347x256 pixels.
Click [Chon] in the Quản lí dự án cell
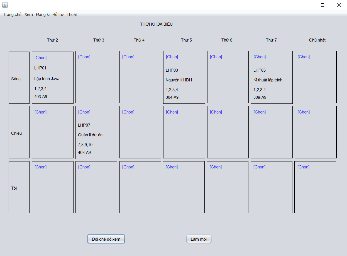(84, 112)
